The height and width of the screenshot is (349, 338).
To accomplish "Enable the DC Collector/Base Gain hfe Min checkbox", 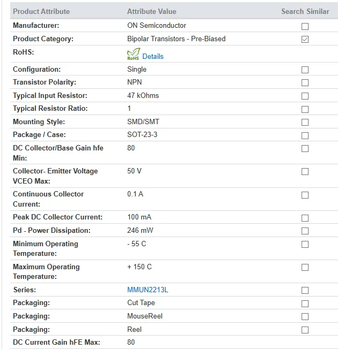I will 305,148.
